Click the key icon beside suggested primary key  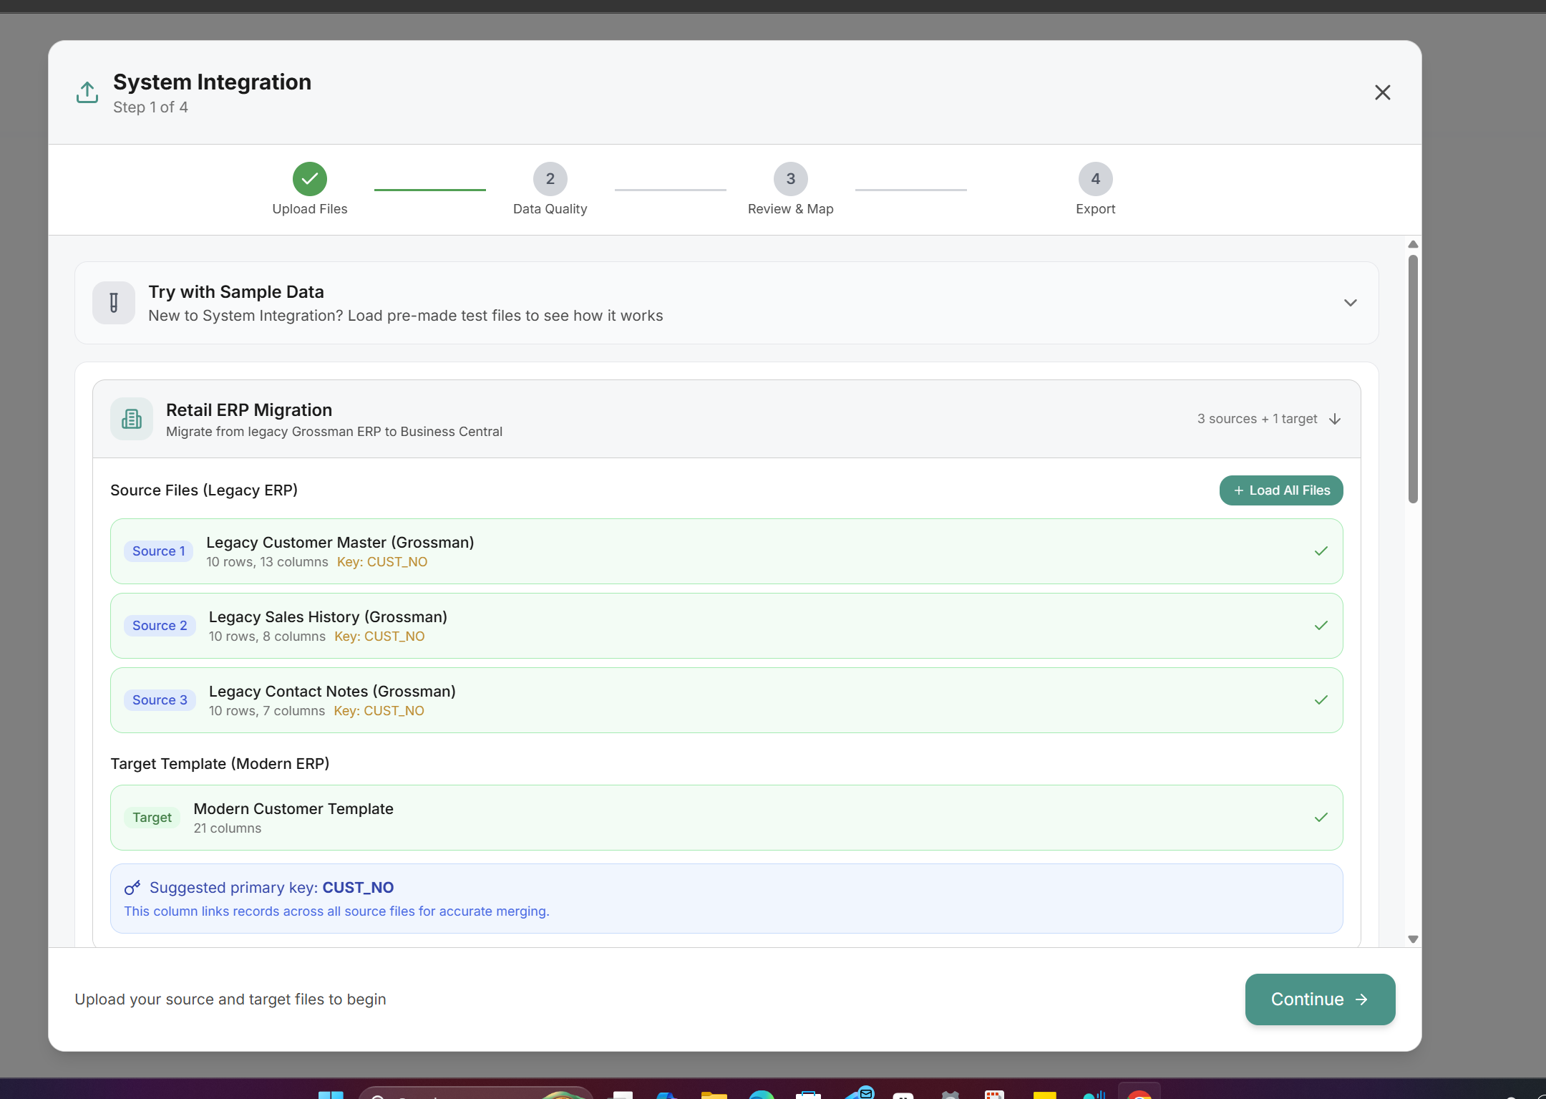coord(132,888)
